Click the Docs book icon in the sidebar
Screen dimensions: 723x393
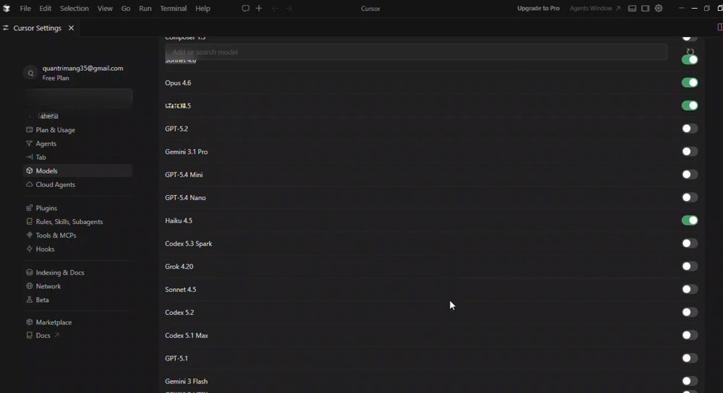[30, 335]
